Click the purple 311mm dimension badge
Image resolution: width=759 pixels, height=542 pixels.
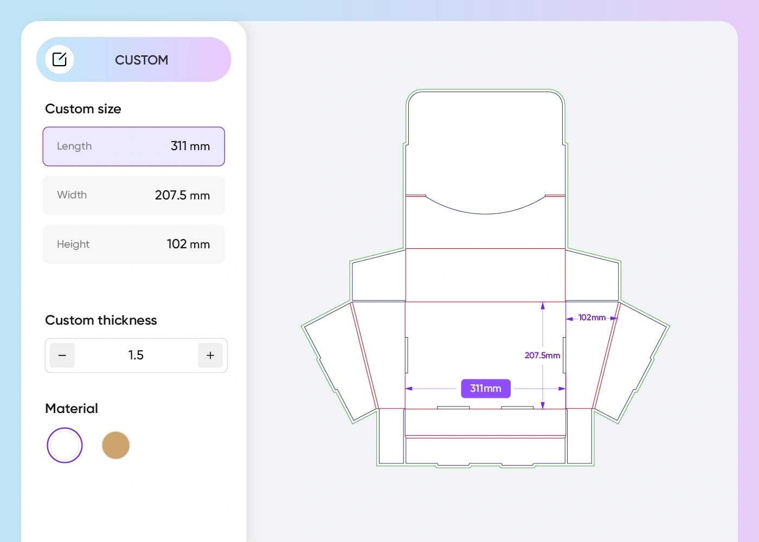[485, 388]
